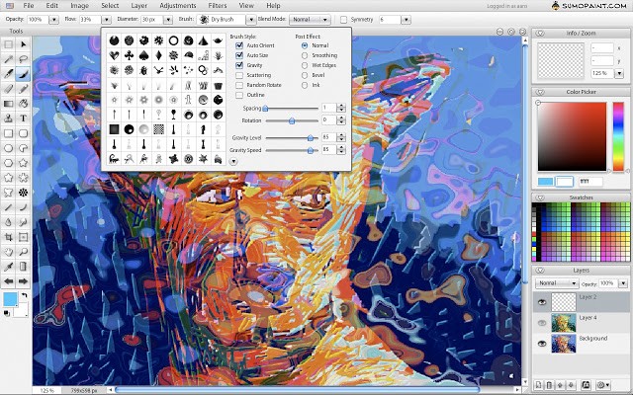Select the Layer 4 thumbnail
The height and width of the screenshot is (395, 633).
coord(563,320)
